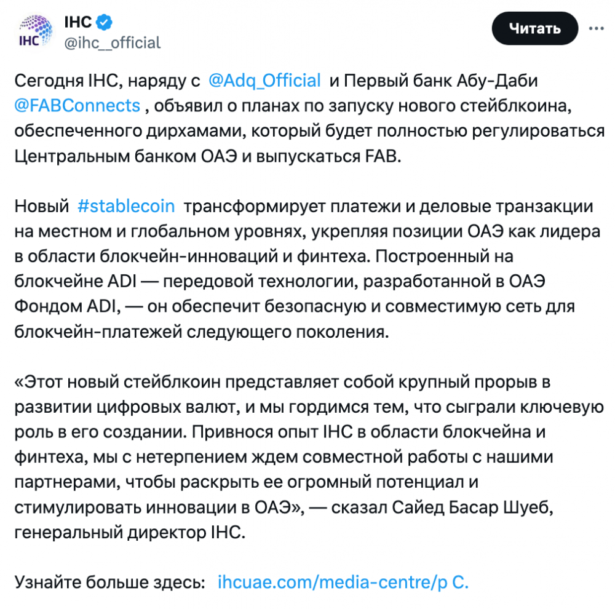The height and width of the screenshot is (609, 615).
Task: Click the phrase Фондом ADI
Action: (68, 306)
